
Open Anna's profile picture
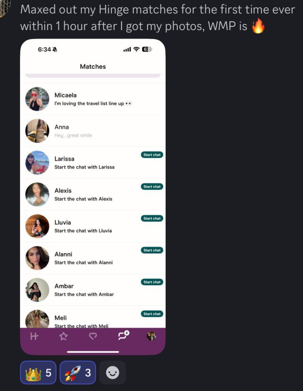(37, 131)
